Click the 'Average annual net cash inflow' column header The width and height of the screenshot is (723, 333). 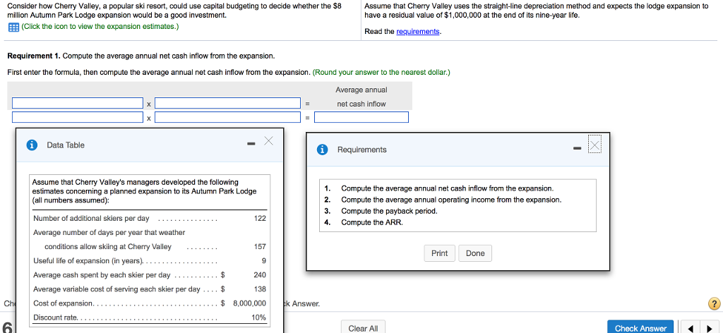361,97
